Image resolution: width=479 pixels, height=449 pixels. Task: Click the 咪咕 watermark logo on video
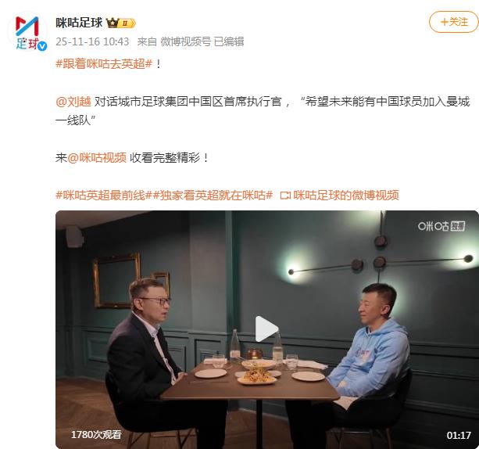(x=441, y=226)
